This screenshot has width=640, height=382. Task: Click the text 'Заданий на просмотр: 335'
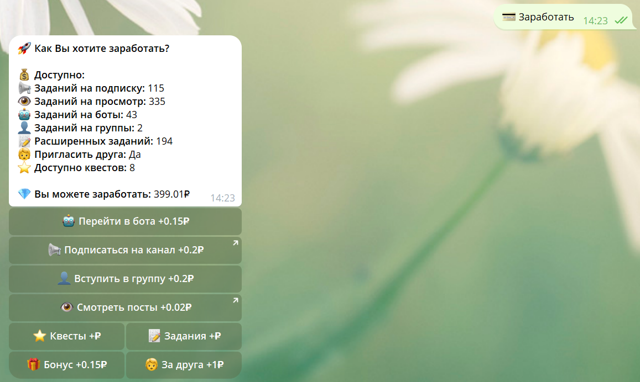tap(100, 102)
